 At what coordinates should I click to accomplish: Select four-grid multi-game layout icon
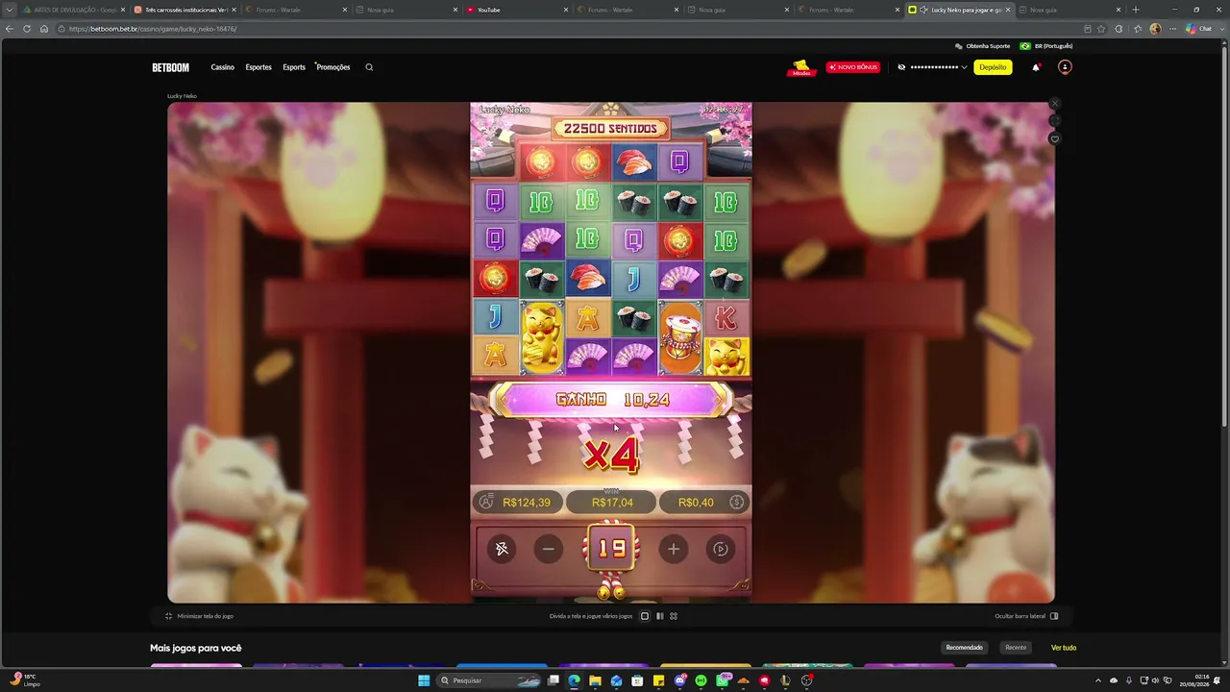coord(674,616)
